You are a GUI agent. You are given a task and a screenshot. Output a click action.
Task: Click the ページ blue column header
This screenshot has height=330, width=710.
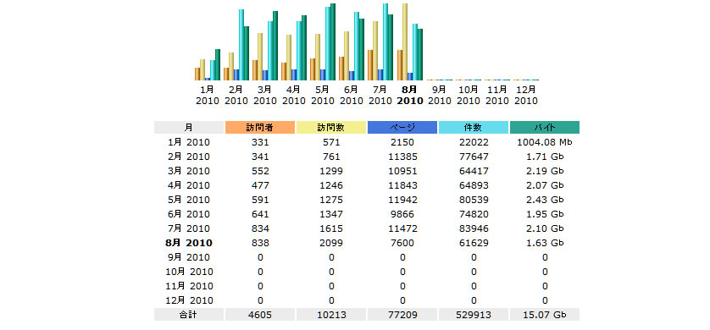(x=402, y=128)
